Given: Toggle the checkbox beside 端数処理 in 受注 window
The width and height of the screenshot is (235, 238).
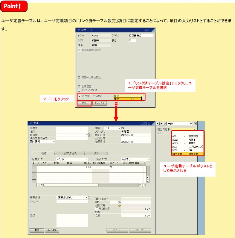Looking at the screenshot, I should [97, 209].
